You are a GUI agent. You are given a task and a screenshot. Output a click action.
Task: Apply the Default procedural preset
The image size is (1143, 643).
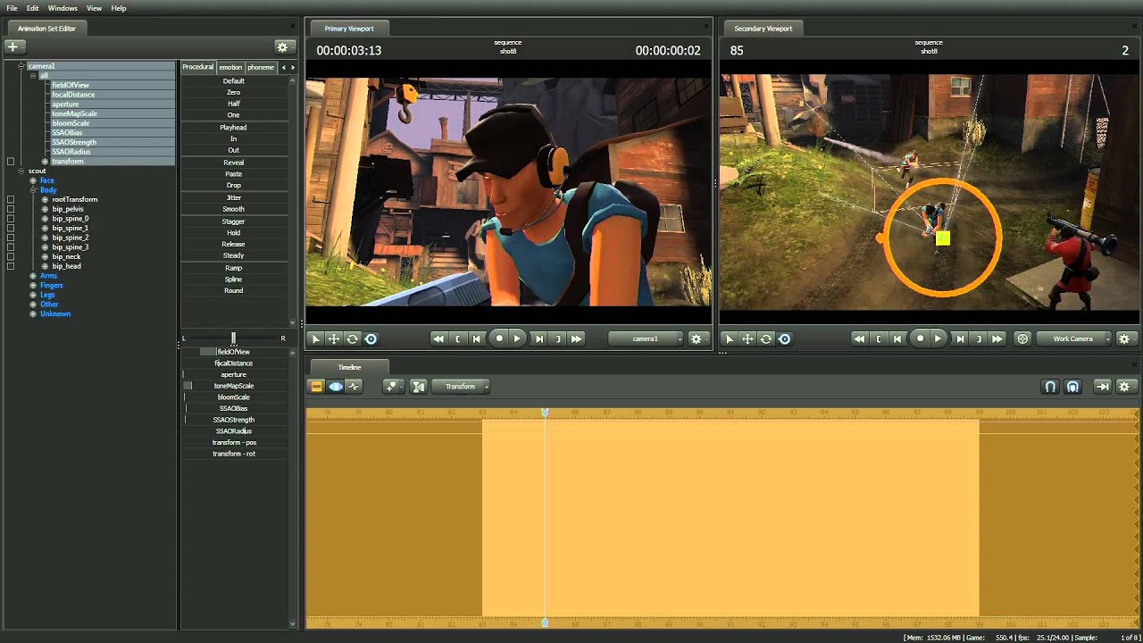click(234, 81)
